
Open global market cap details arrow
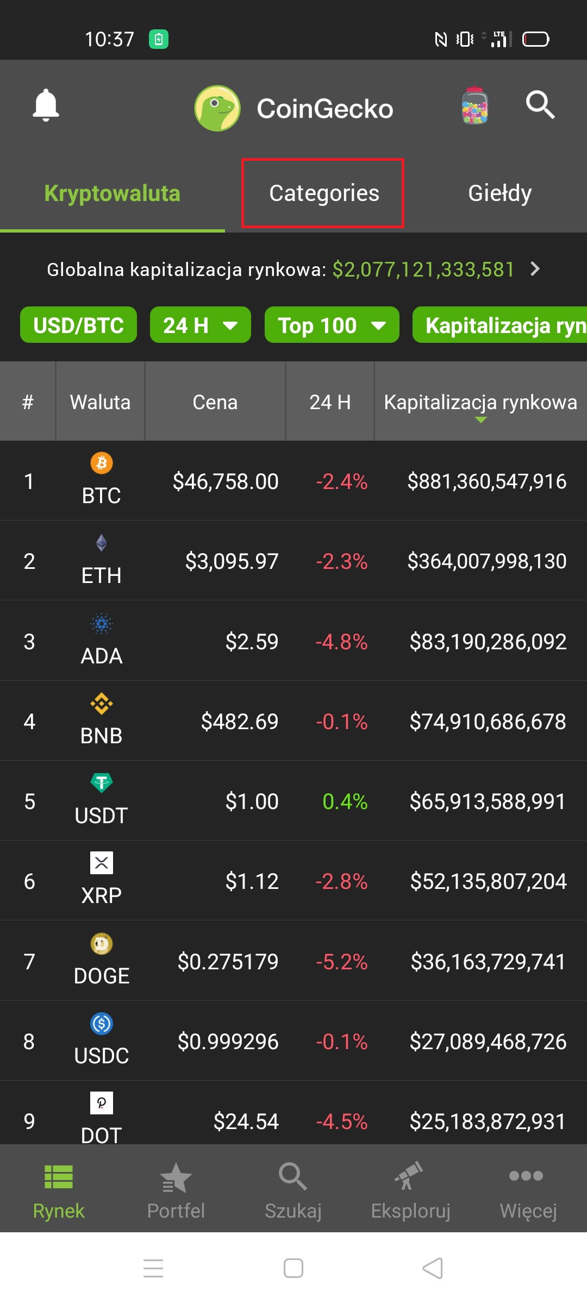click(535, 269)
